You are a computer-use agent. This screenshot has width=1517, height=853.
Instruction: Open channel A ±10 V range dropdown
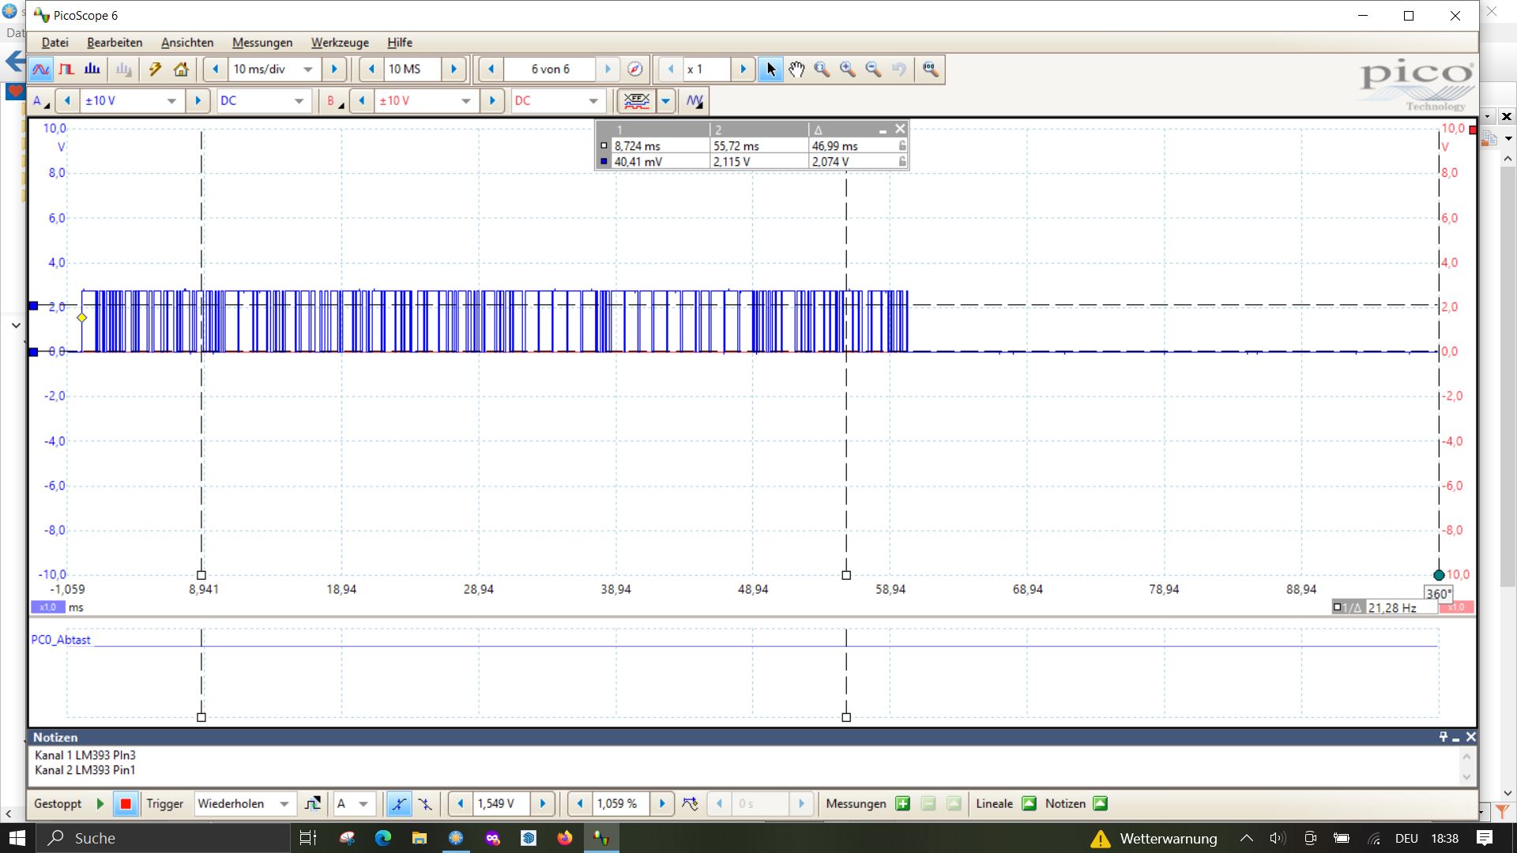coord(171,101)
